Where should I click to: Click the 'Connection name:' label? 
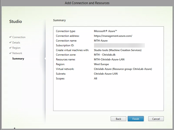click(66, 41)
